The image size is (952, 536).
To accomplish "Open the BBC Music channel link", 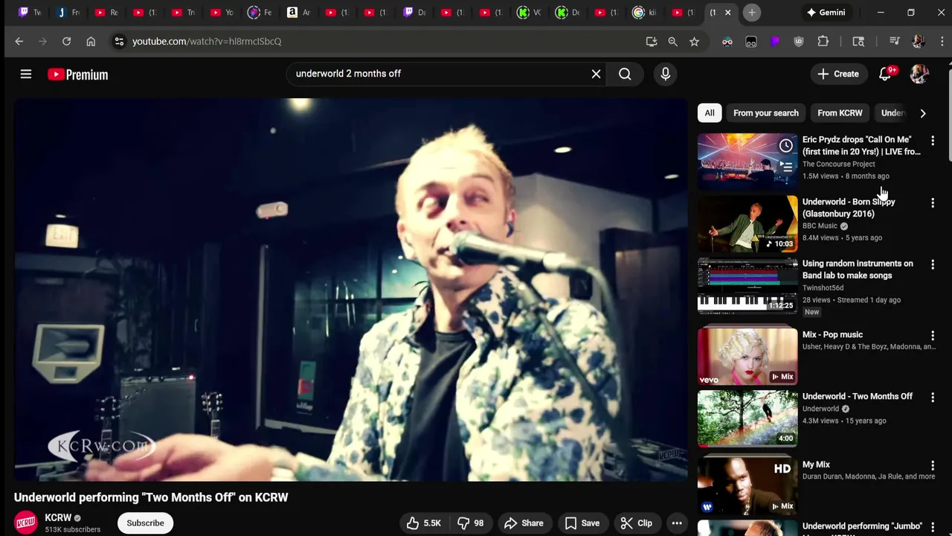I will pyautogui.click(x=820, y=226).
